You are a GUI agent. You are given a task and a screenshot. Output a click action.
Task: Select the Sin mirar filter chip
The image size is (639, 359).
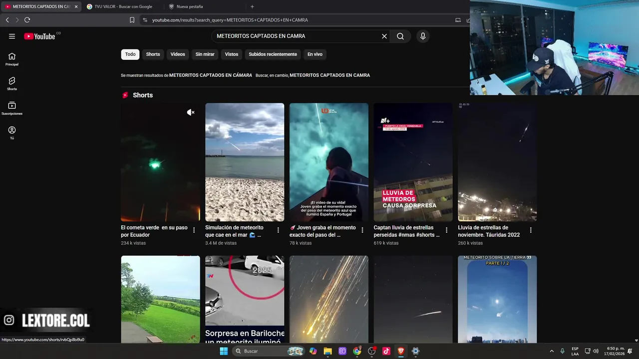[x=205, y=54]
